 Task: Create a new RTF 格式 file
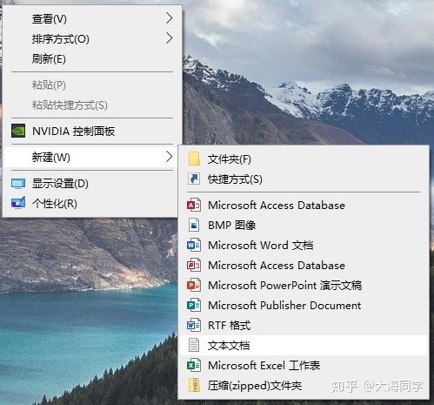(304, 325)
